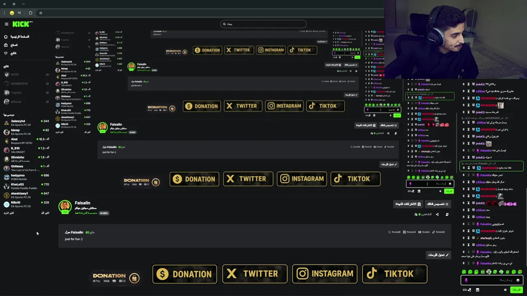Expand recommended list with اظهر المزيد

point(9,213)
